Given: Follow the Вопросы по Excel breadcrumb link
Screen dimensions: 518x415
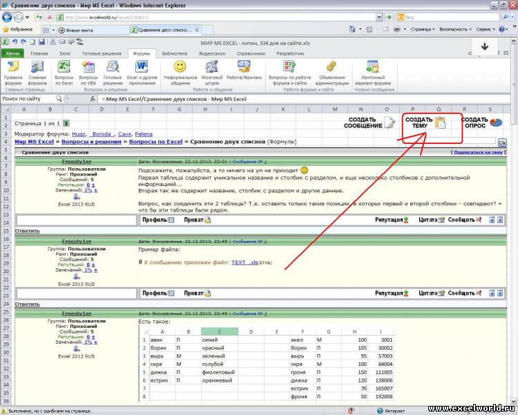Looking at the screenshot, I should click(155, 142).
